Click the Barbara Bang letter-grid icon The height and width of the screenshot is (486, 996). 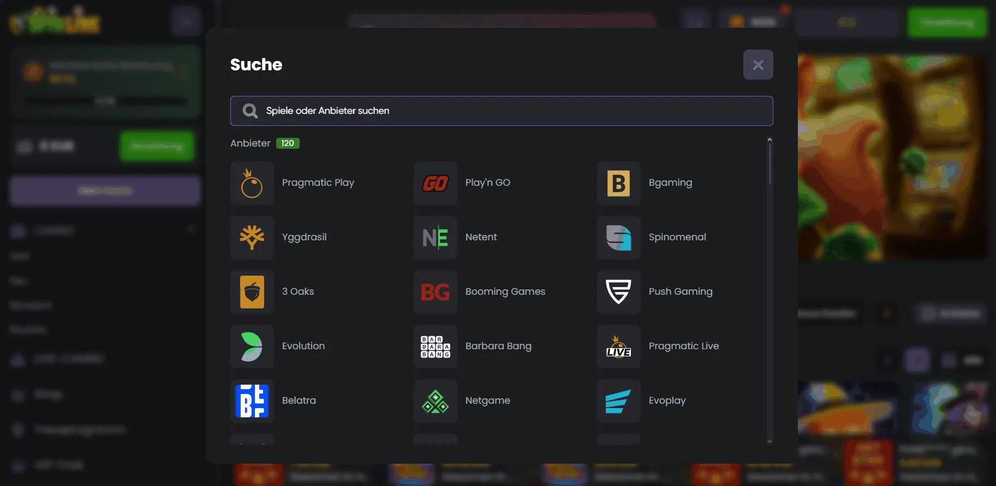(435, 347)
